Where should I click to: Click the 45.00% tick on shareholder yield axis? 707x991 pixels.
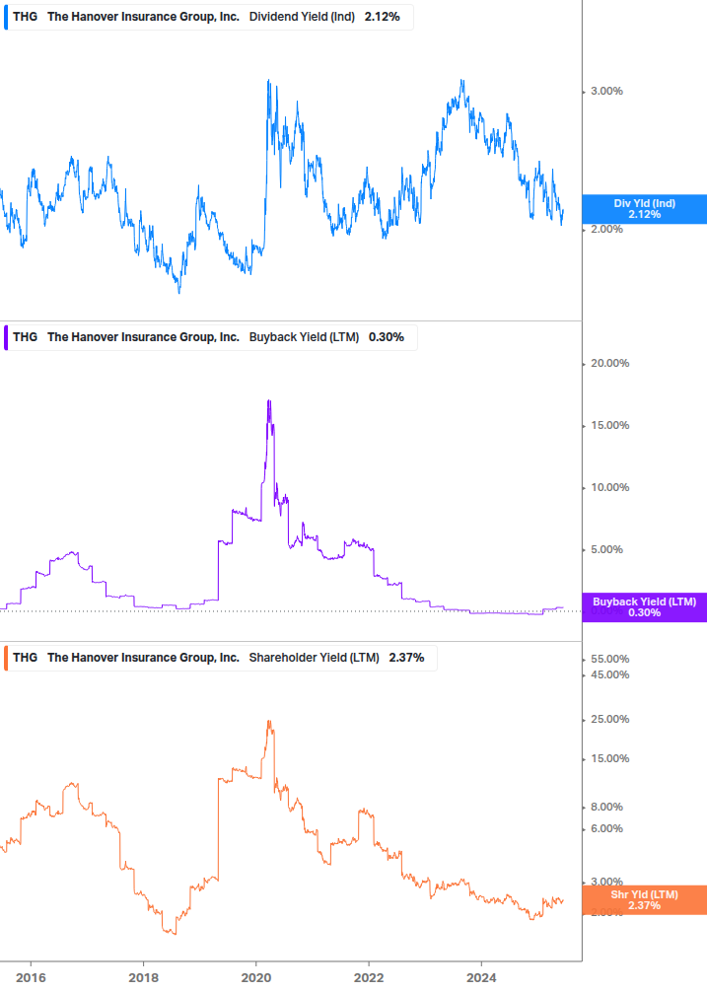click(609, 675)
